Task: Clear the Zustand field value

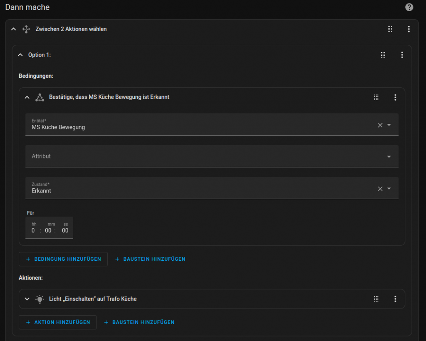Action: pyautogui.click(x=380, y=189)
